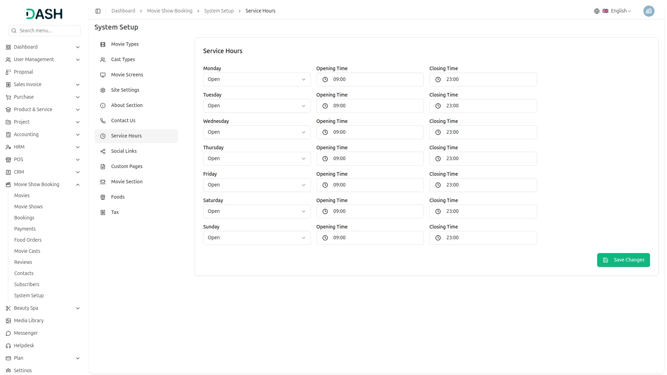Click the user profile avatar
The image size is (667, 375).
[x=649, y=11]
